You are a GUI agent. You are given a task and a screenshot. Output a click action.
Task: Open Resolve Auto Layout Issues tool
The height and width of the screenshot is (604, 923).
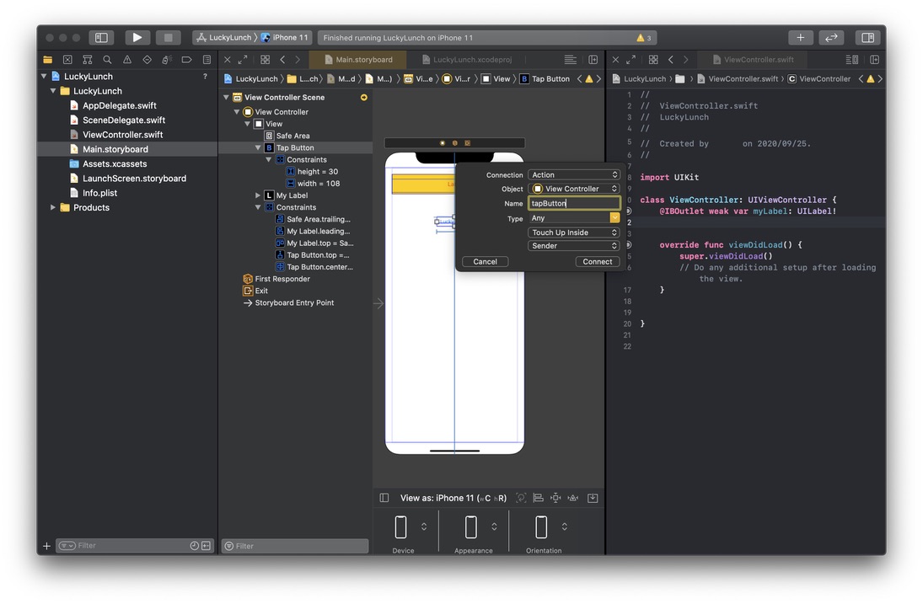click(573, 498)
